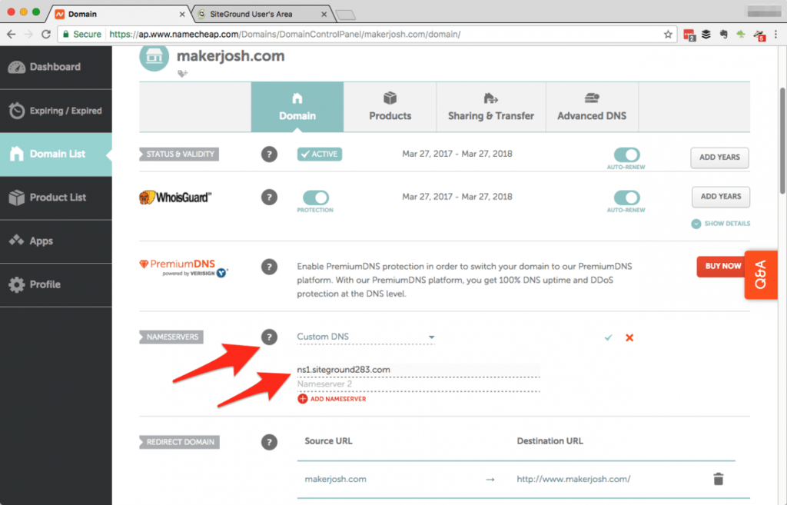This screenshot has width=787, height=505.
Task: Click the Buffer stacked-layers extension icon
Action: tap(706, 34)
